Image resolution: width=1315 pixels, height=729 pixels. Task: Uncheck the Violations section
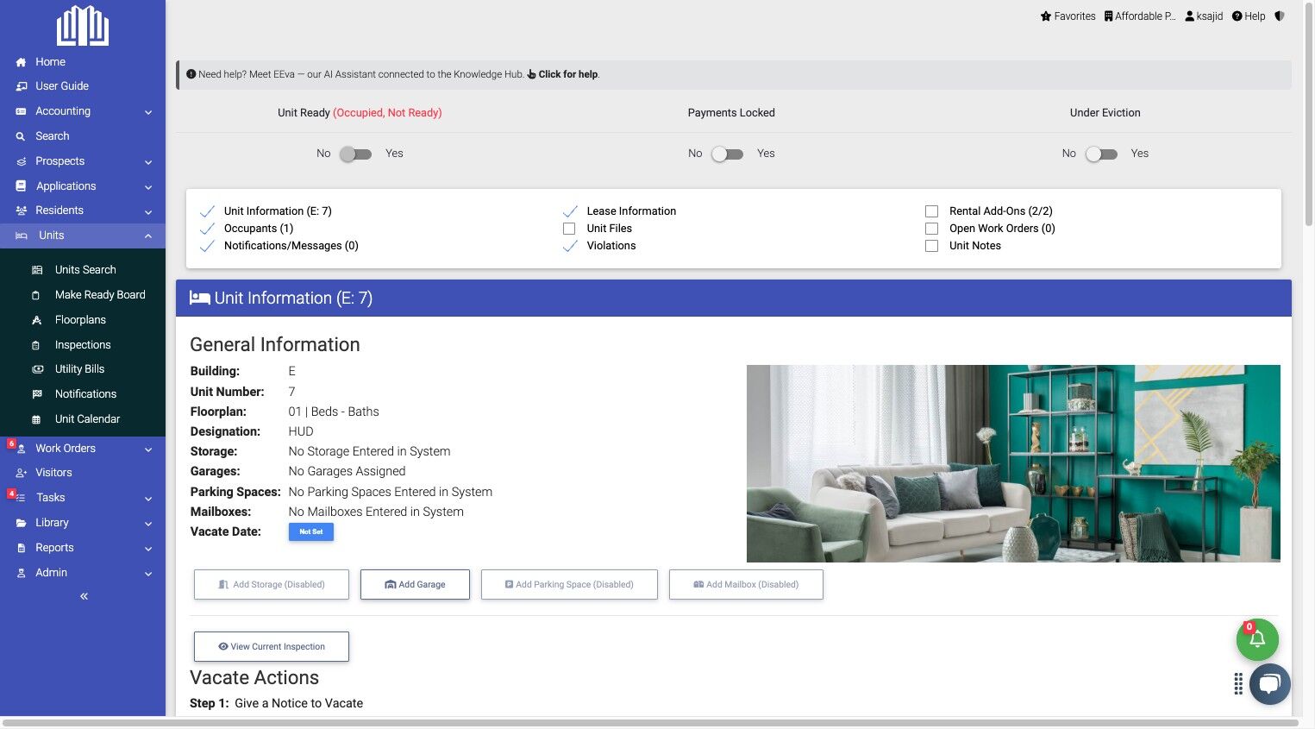570,246
